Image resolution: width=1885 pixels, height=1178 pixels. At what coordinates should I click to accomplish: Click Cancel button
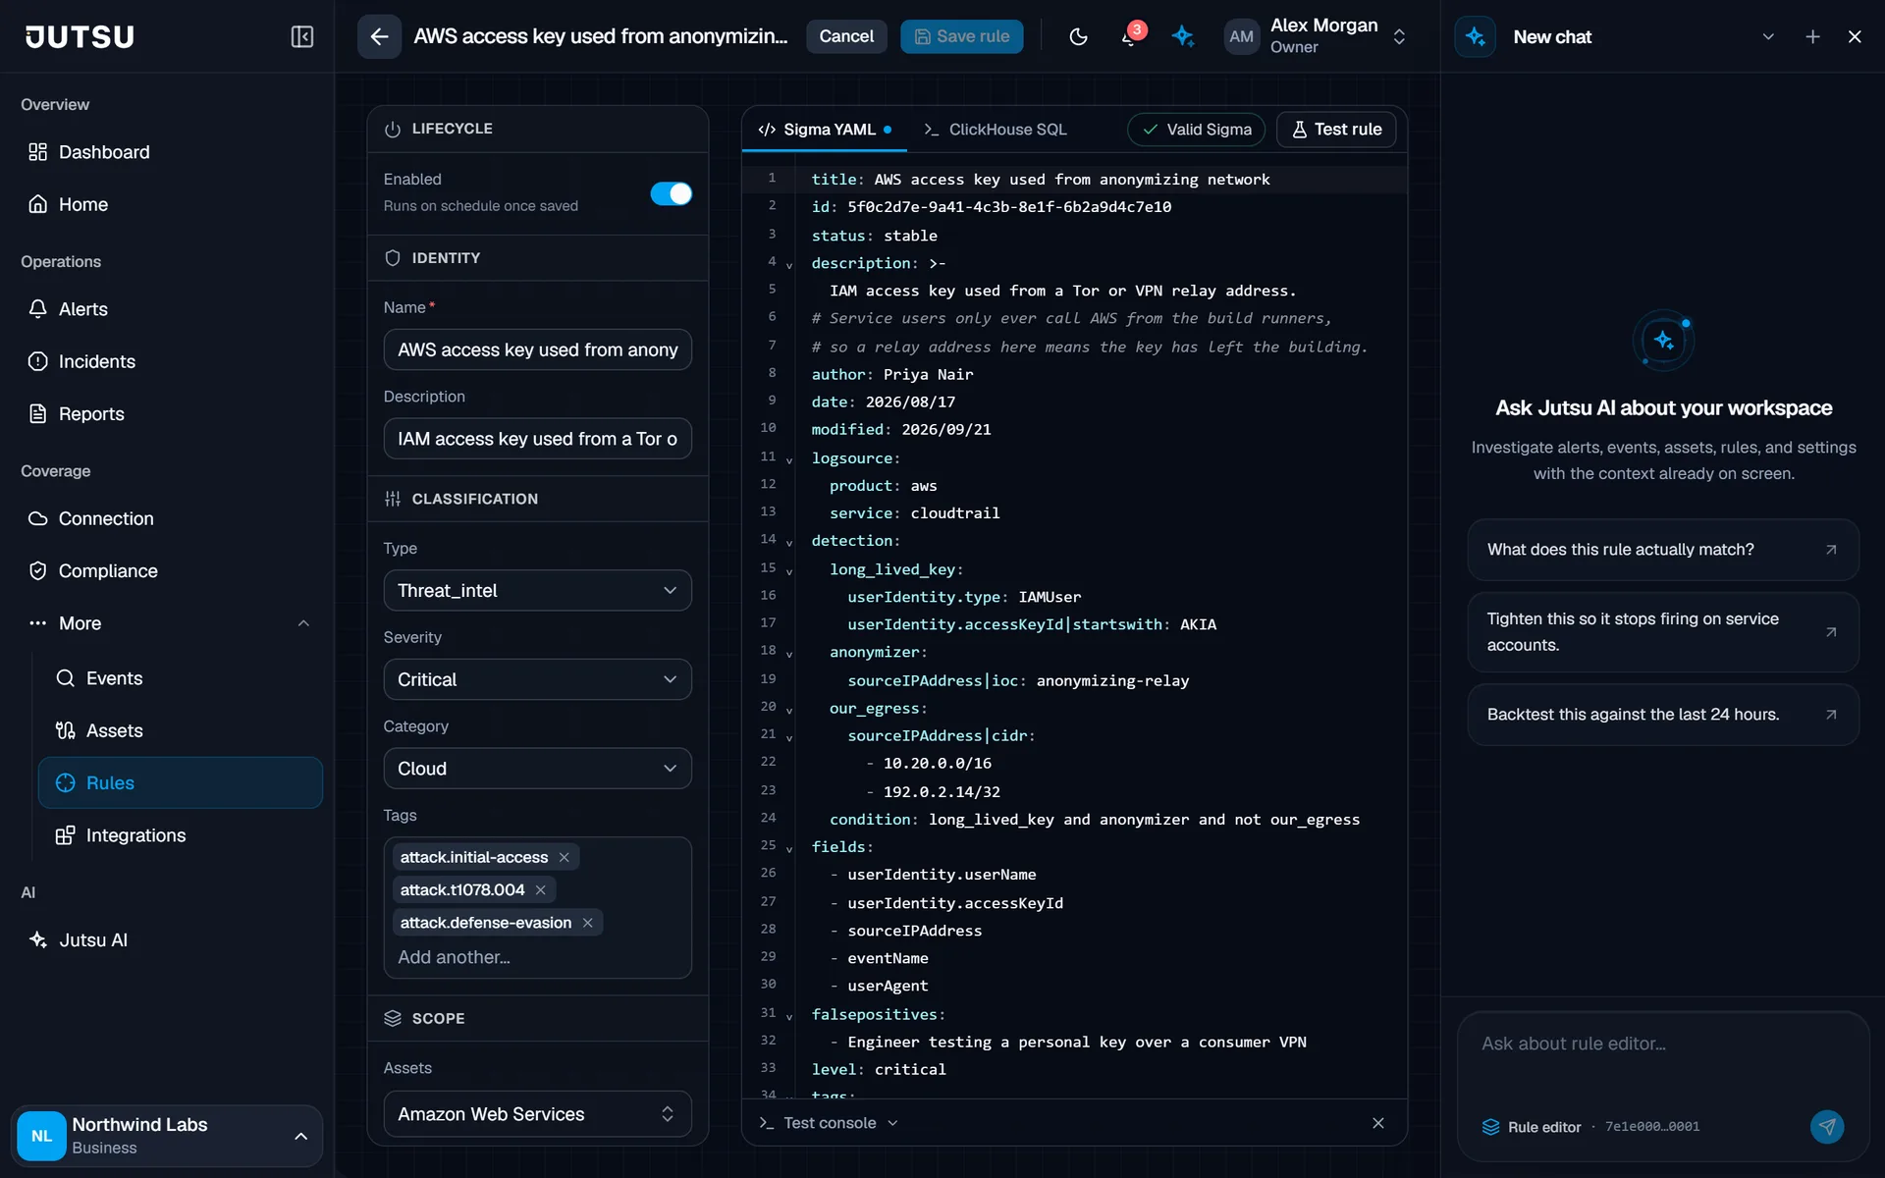click(x=846, y=36)
